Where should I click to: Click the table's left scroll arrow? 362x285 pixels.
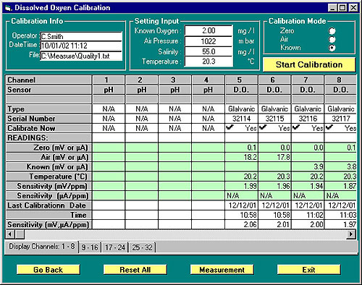(10, 234)
